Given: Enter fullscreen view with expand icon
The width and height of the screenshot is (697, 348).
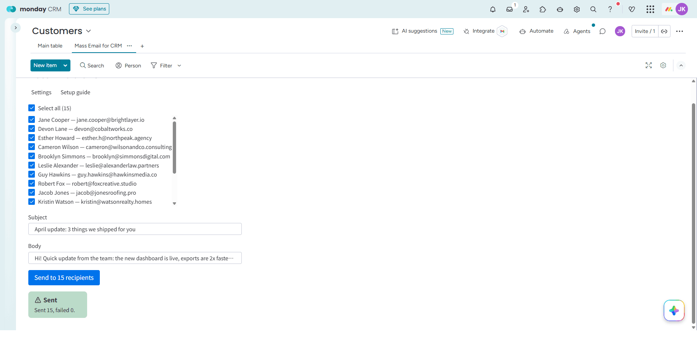Looking at the screenshot, I should [x=649, y=65].
